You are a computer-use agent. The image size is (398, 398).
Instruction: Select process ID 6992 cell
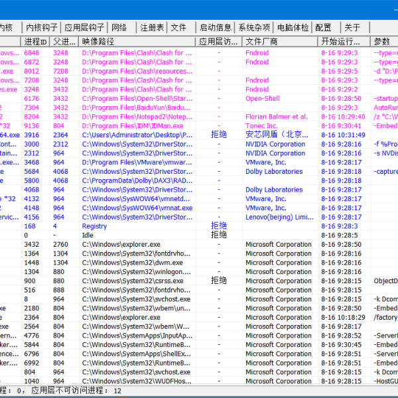coord(32,364)
